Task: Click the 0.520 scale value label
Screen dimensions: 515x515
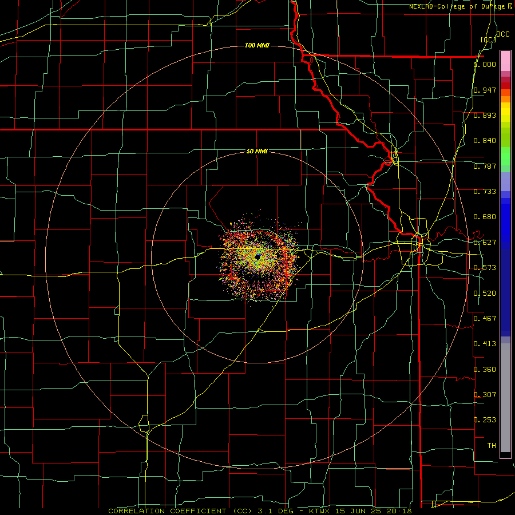Action: 485,294
